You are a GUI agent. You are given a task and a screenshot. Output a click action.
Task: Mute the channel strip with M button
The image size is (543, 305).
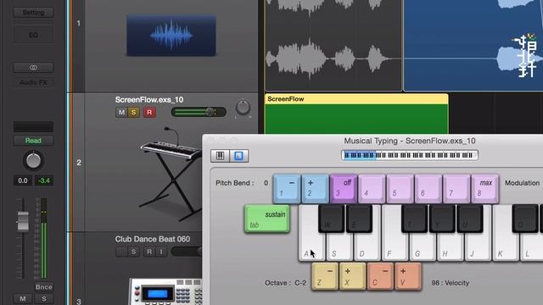click(23, 299)
